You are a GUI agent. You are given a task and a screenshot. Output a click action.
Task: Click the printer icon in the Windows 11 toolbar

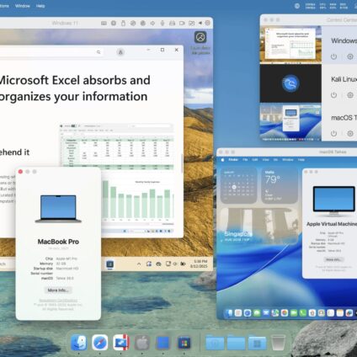(x=172, y=24)
